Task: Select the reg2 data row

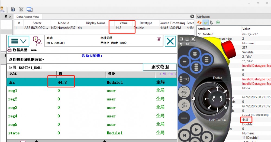Action: coord(92,99)
